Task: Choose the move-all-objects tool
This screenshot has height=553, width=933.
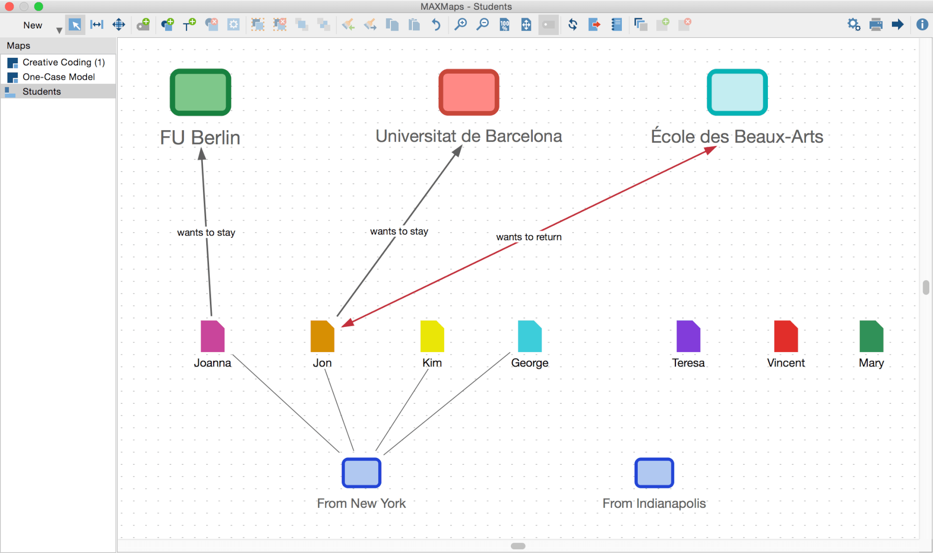Action: (x=119, y=25)
